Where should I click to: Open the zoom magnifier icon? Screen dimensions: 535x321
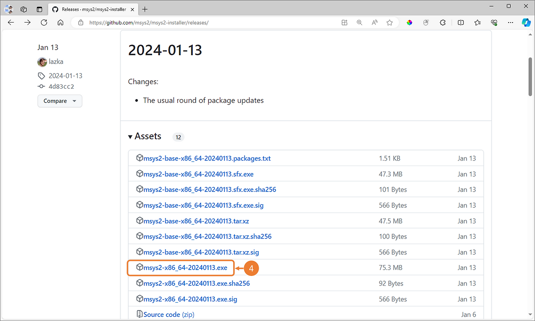point(359,23)
